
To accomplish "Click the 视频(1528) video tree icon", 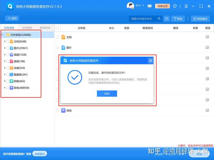I will [x=12, y=55].
